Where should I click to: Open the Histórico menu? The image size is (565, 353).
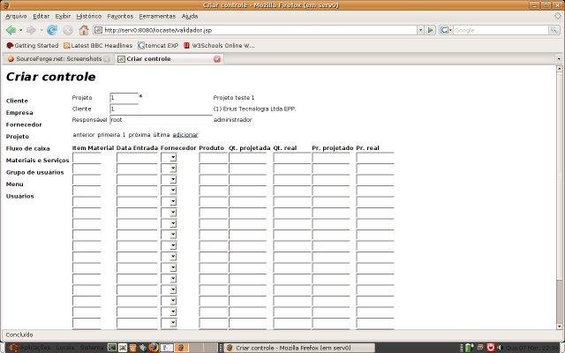pyautogui.click(x=89, y=16)
